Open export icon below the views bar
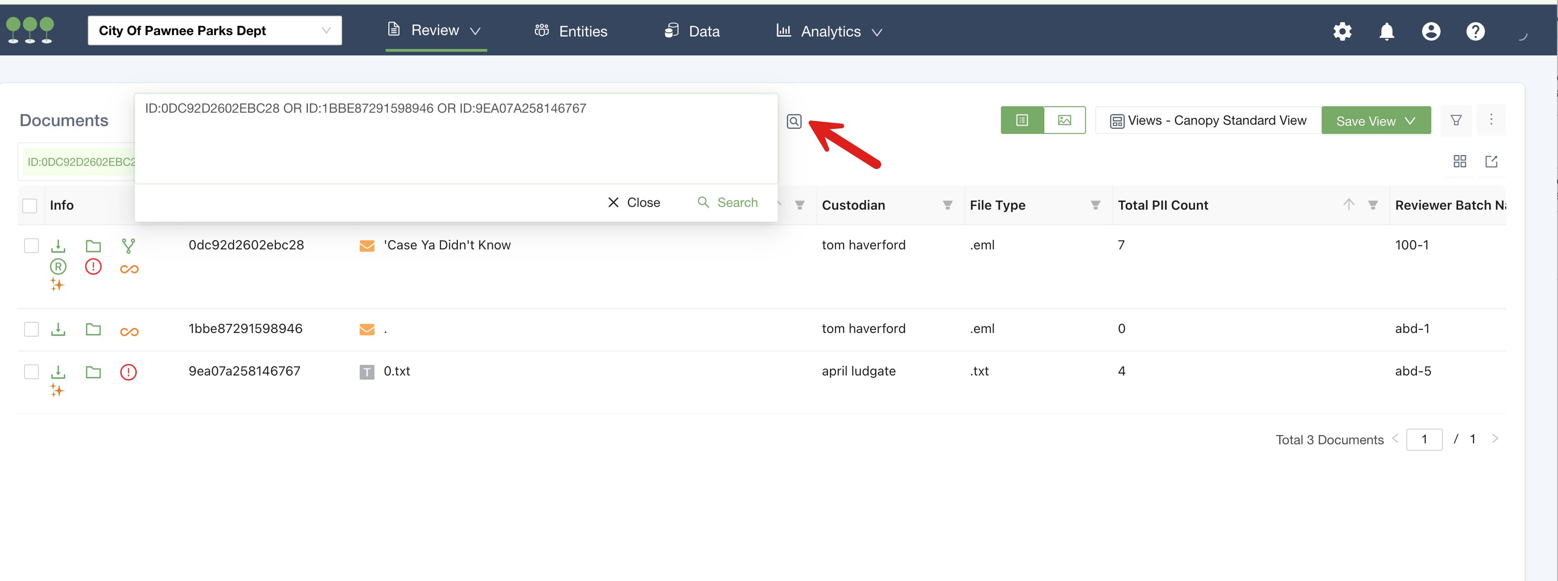The width and height of the screenshot is (1558, 581). pos(1491,161)
